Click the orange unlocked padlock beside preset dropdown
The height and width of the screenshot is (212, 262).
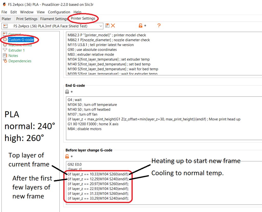140,26
